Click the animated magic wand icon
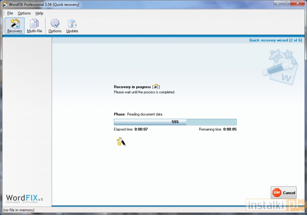 pyautogui.click(x=121, y=141)
